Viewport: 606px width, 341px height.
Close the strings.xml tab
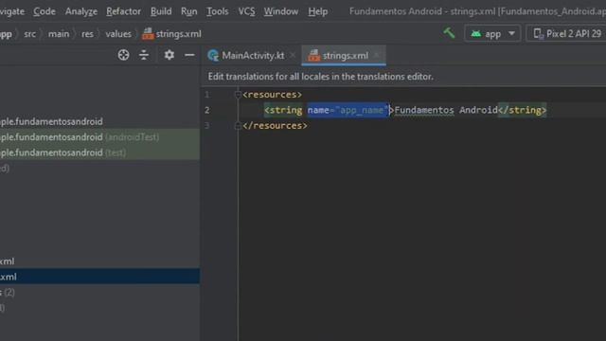[x=377, y=55]
